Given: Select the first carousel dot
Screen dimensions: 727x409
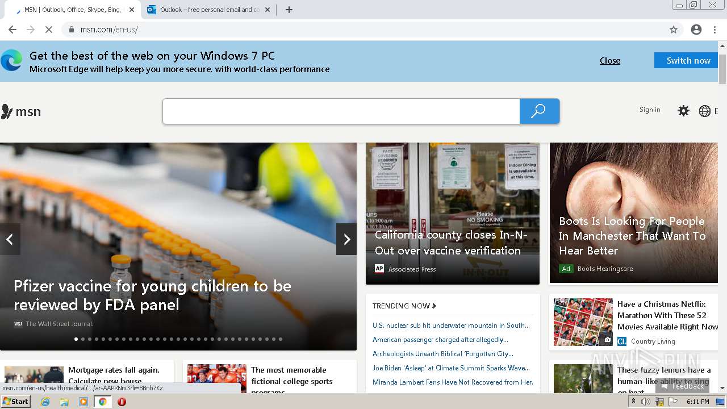Looking at the screenshot, I should click(76, 339).
